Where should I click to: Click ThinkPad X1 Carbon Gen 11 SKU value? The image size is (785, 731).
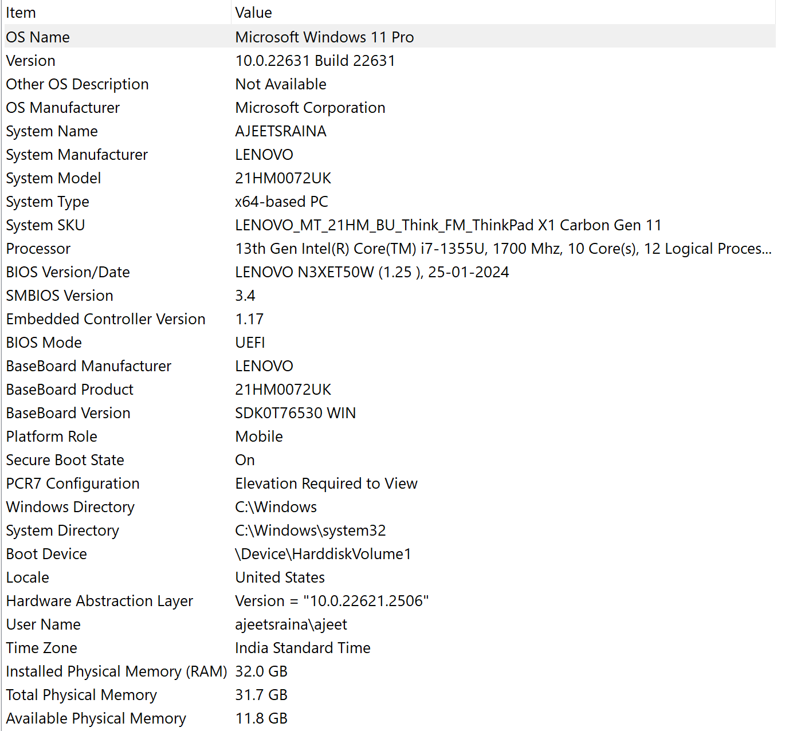[x=448, y=225]
